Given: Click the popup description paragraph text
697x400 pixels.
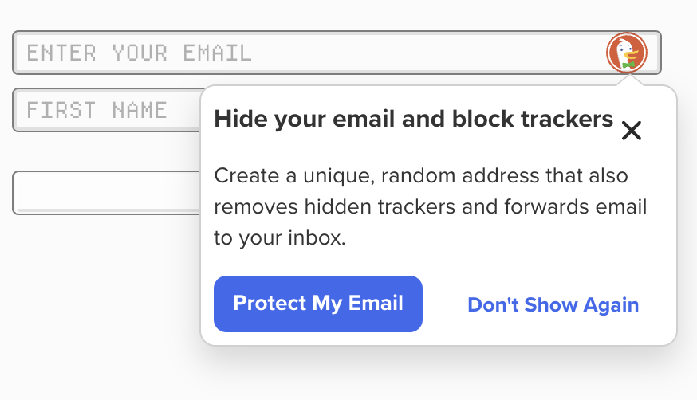Looking at the screenshot, I should tap(430, 206).
